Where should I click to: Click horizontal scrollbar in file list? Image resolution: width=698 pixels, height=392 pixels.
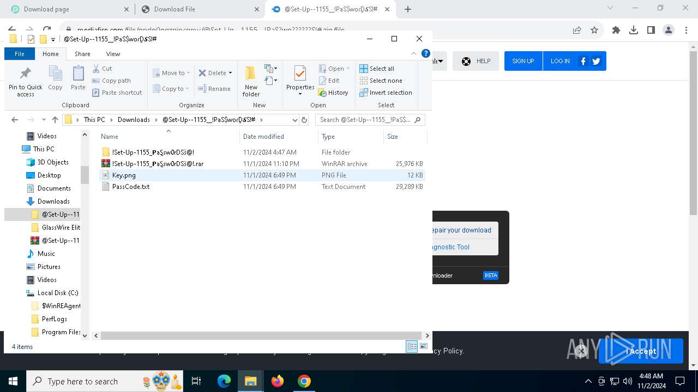261,336
